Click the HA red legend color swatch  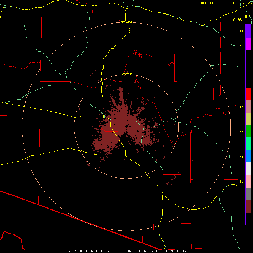[248, 94]
